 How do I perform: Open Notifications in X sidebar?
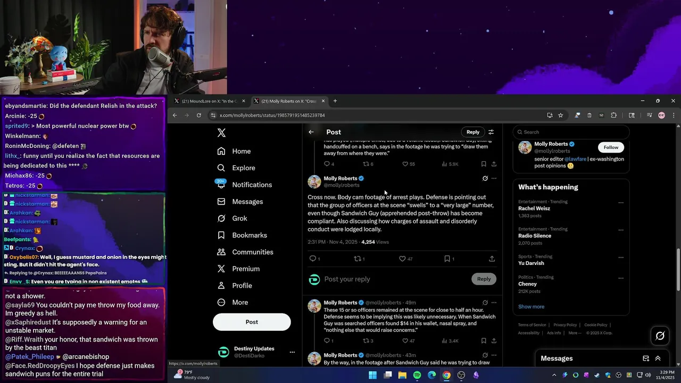[x=245, y=185]
